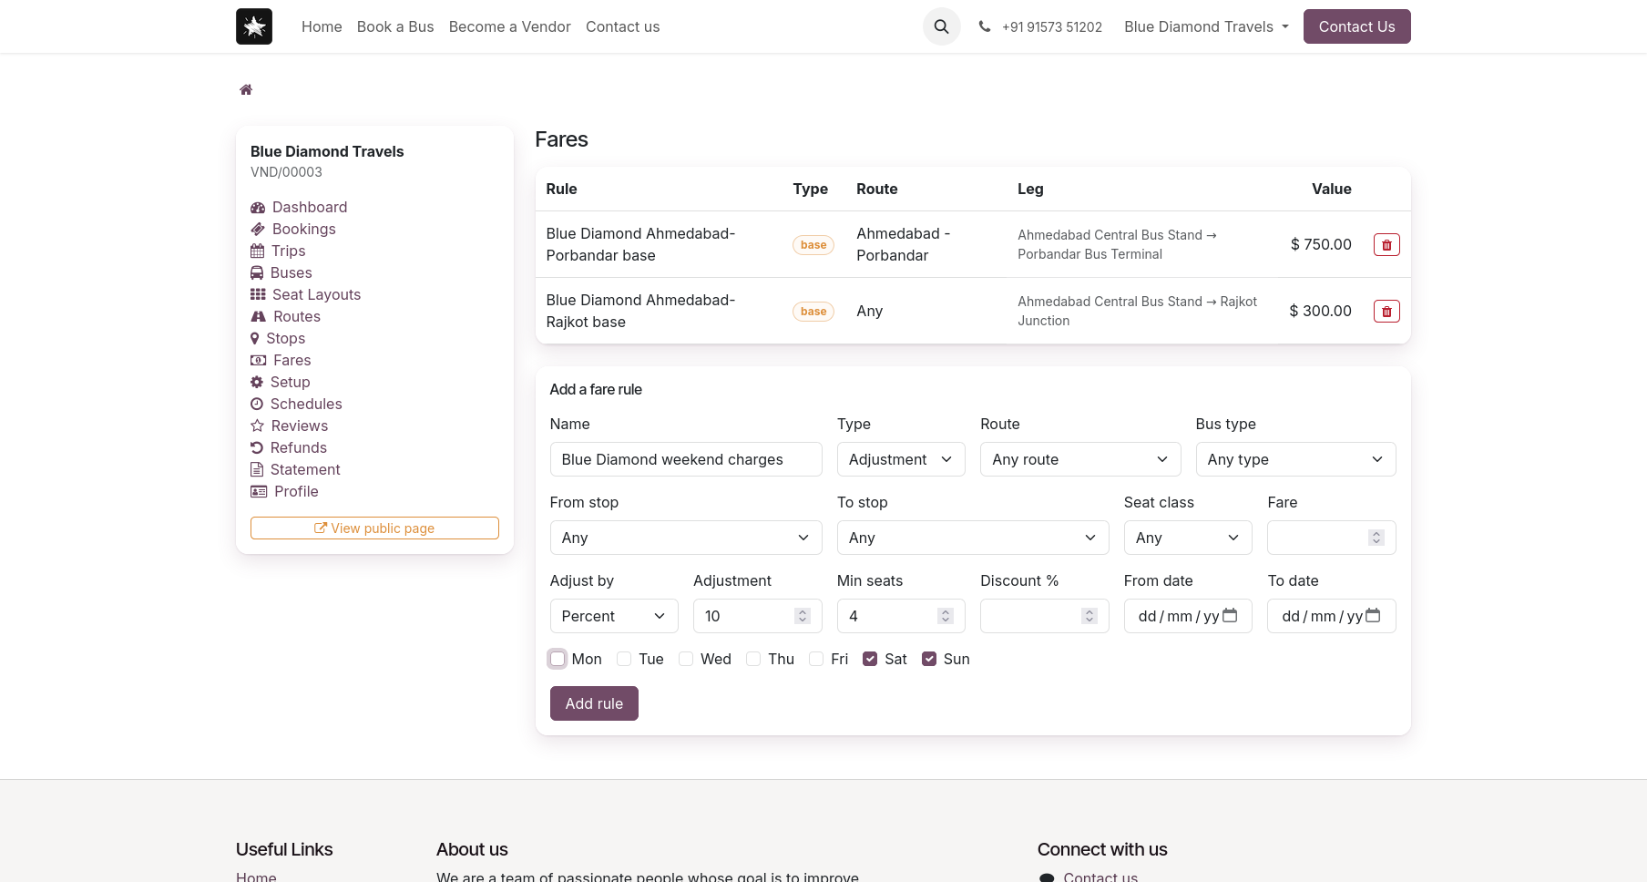Click the star logo in the navbar

[x=254, y=26]
